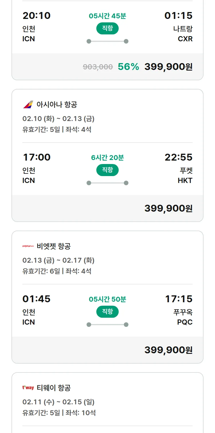Viewport: 215px width, 433px height.
Task: Click the 02.10 (화) ~ 02.13 (금) date range
Action: [58, 118]
